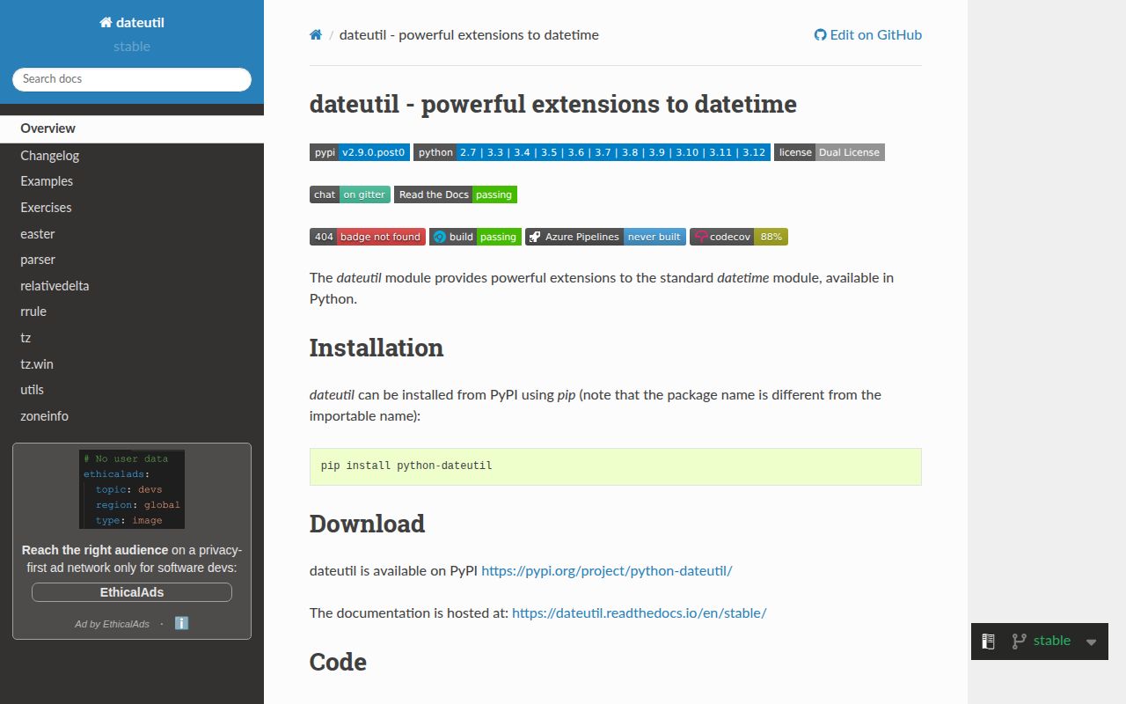Click Ad by EthicalAds link
Screen dimensions: 1126x704
point(112,624)
